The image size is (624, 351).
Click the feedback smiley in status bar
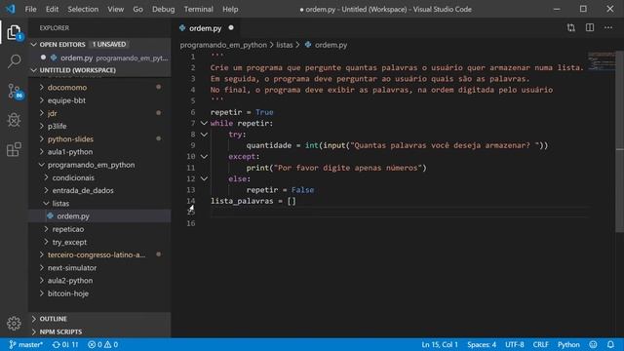click(x=593, y=344)
